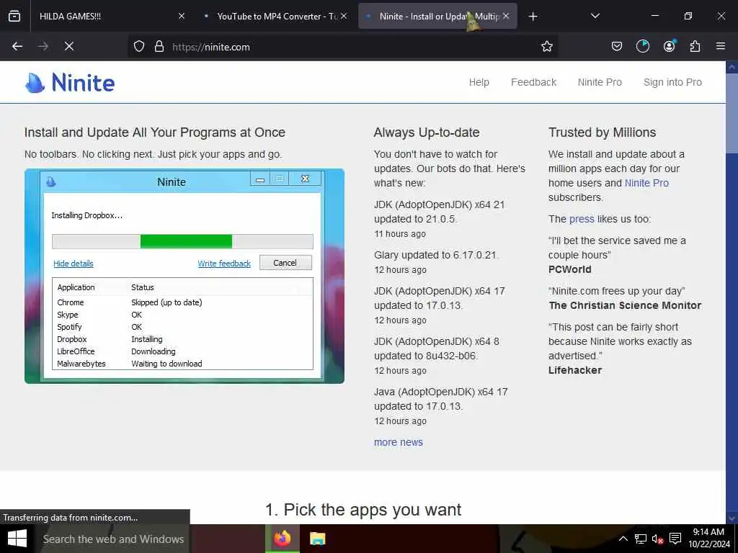Click Firefox icon in the taskbar
Viewport: 738px width, 553px height.
283,539
